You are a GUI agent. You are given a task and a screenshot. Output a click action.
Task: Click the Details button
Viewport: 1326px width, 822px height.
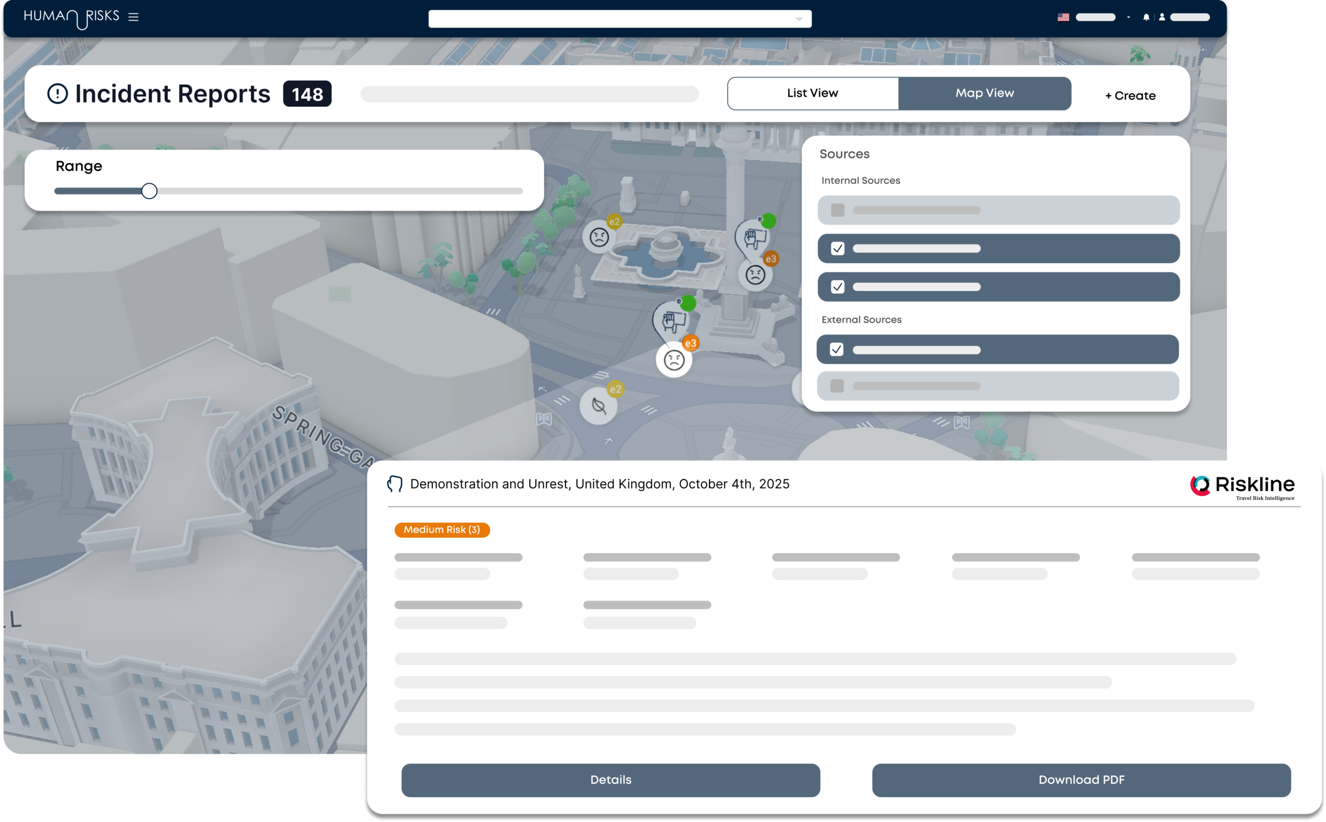pos(610,780)
